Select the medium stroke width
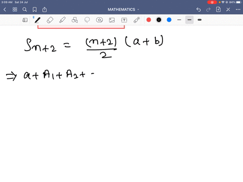This screenshot has width=243, height=182. 189,20
